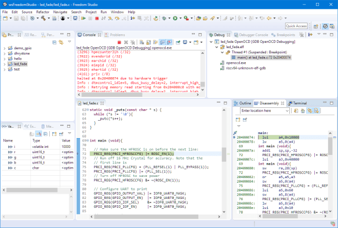Switch to the Terminal tab
338x228 pixels.
(297, 103)
